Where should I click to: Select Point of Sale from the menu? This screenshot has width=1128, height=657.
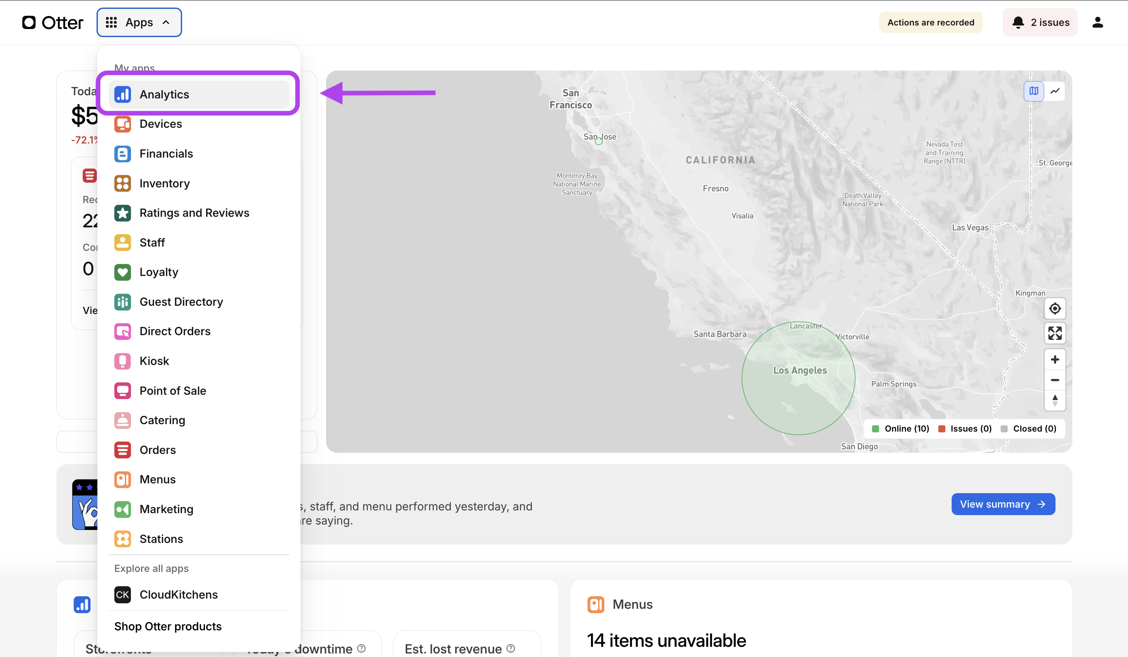[x=173, y=391]
